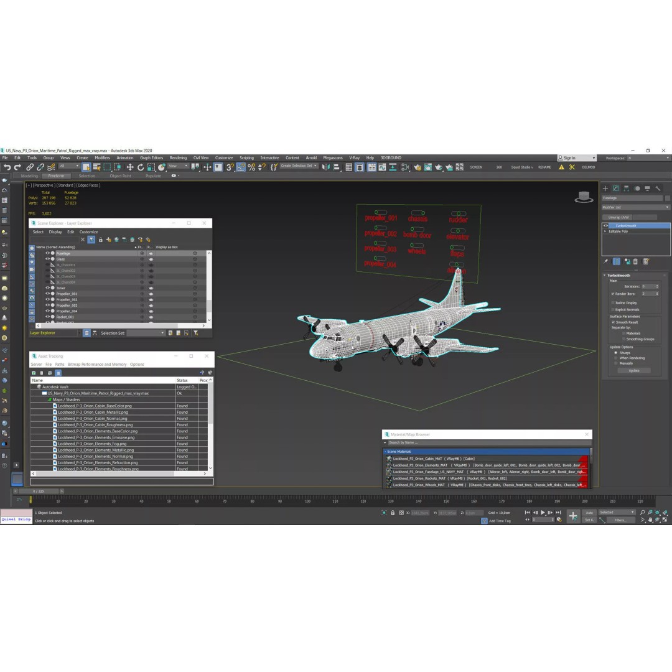Click the DELMOD toolbar button

(589, 167)
